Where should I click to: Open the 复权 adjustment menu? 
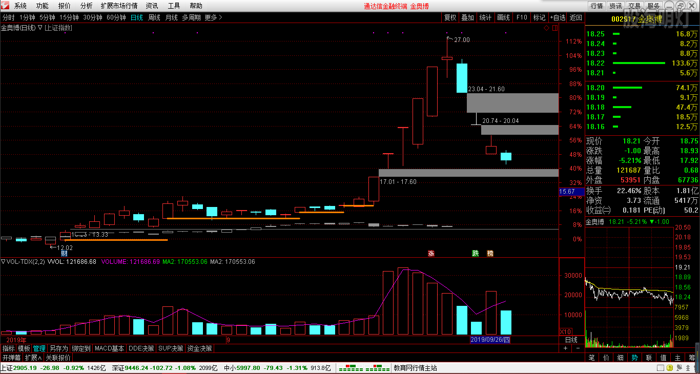click(x=450, y=17)
